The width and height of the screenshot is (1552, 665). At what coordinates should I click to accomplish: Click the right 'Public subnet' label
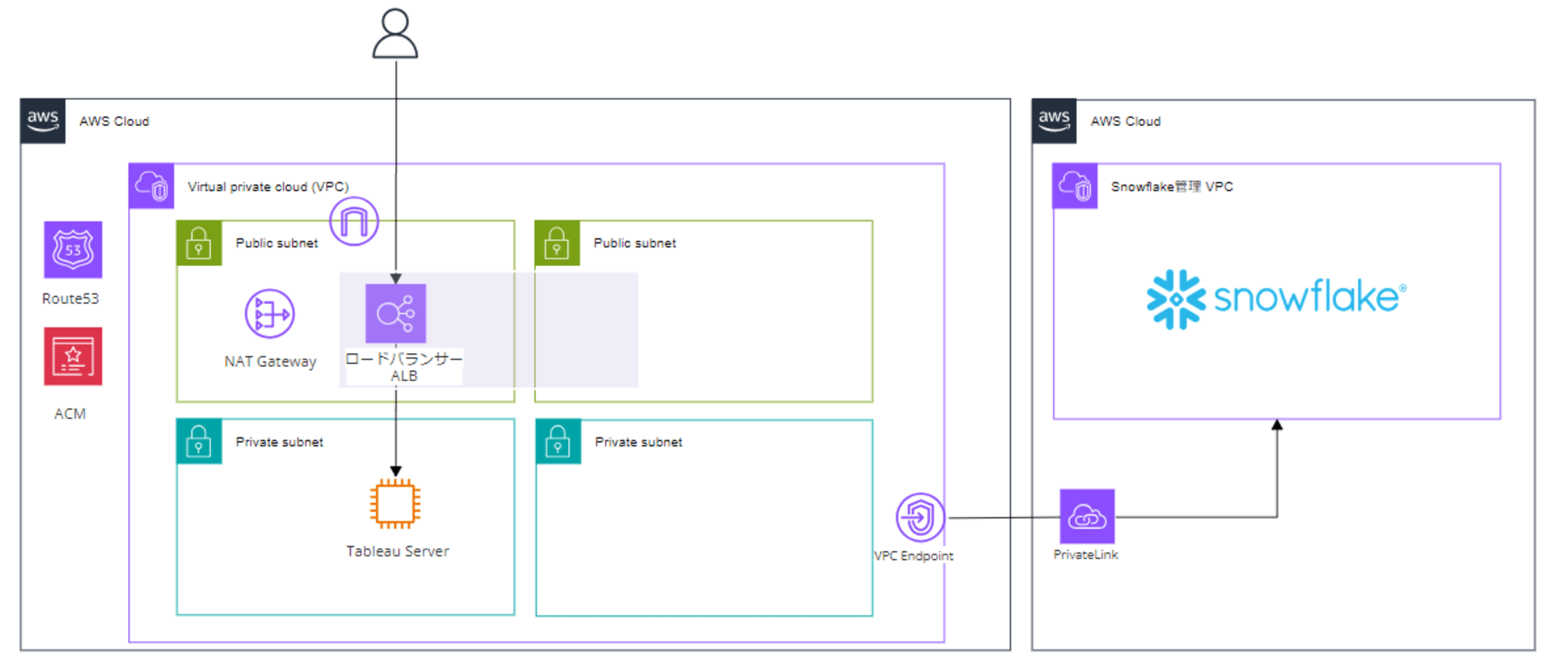[x=635, y=243]
